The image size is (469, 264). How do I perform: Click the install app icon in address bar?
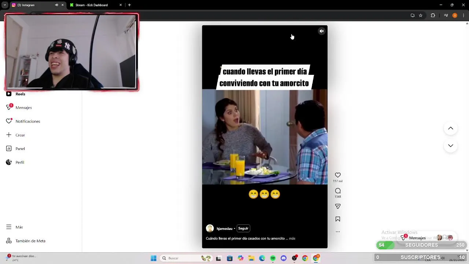point(413,15)
